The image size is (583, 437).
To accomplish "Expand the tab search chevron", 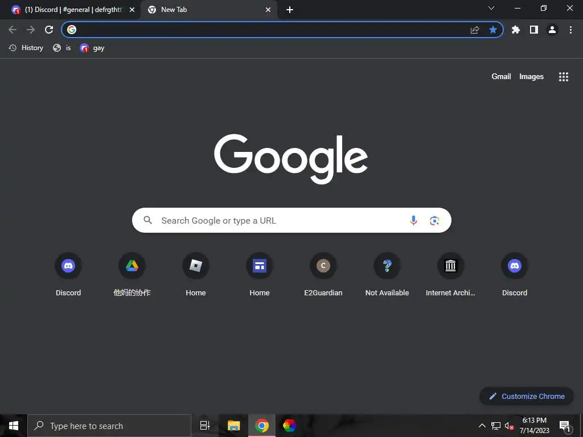I will (491, 8).
